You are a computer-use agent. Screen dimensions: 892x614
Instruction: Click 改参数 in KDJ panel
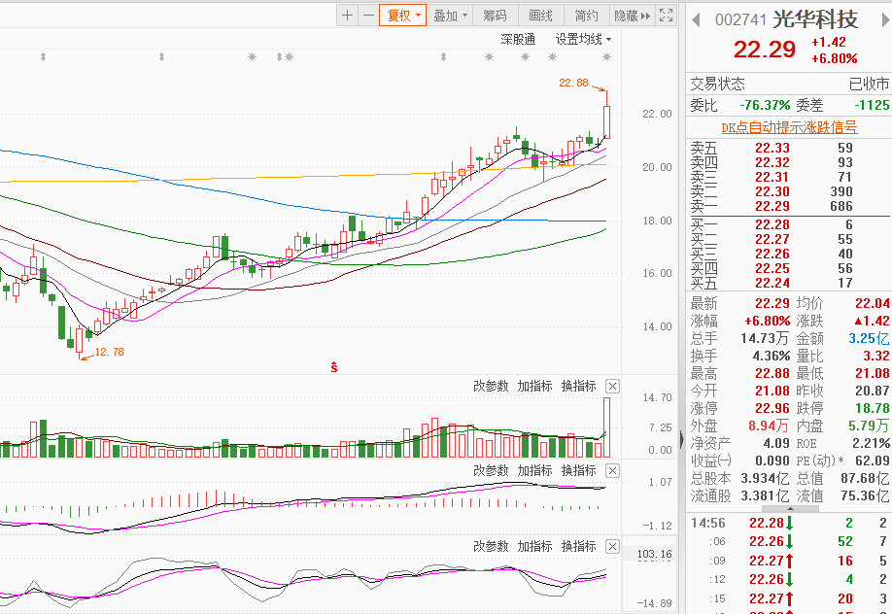[491, 546]
